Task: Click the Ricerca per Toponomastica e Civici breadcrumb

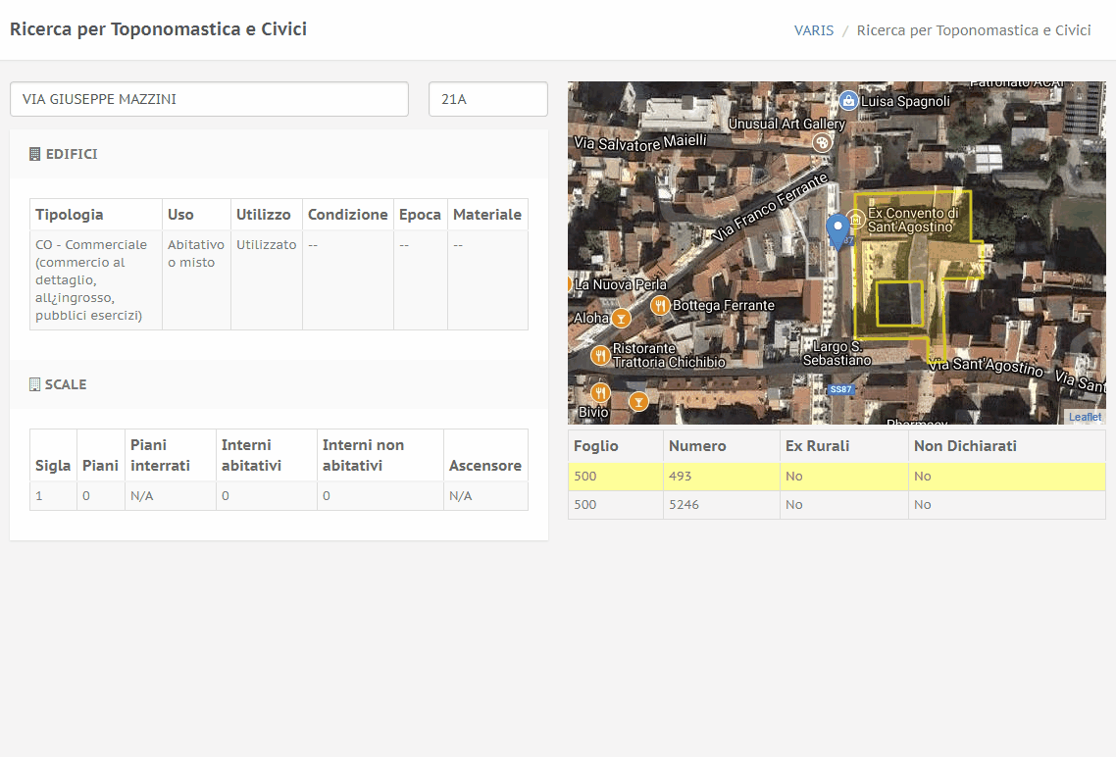Action: point(974,30)
